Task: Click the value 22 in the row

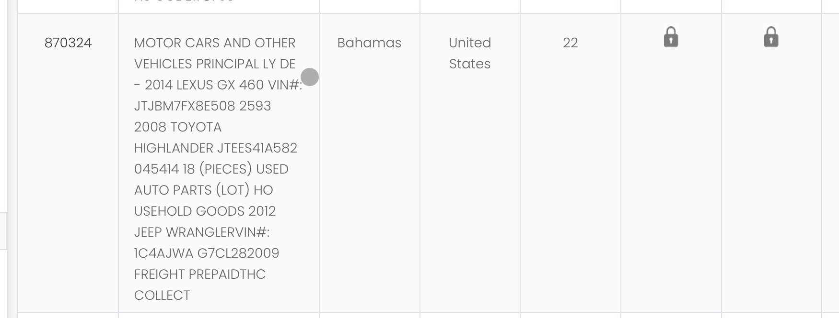Action: click(x=571, y=43)
